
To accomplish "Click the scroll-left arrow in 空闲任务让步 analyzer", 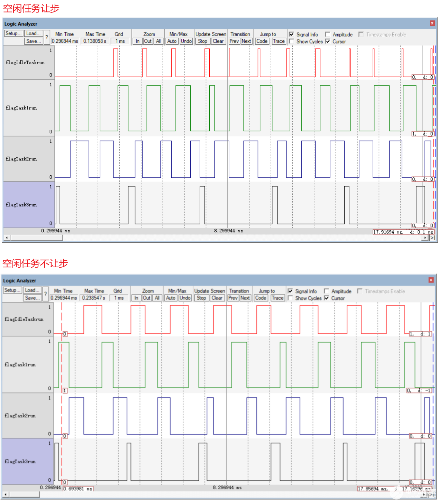I will click(7, 238).
